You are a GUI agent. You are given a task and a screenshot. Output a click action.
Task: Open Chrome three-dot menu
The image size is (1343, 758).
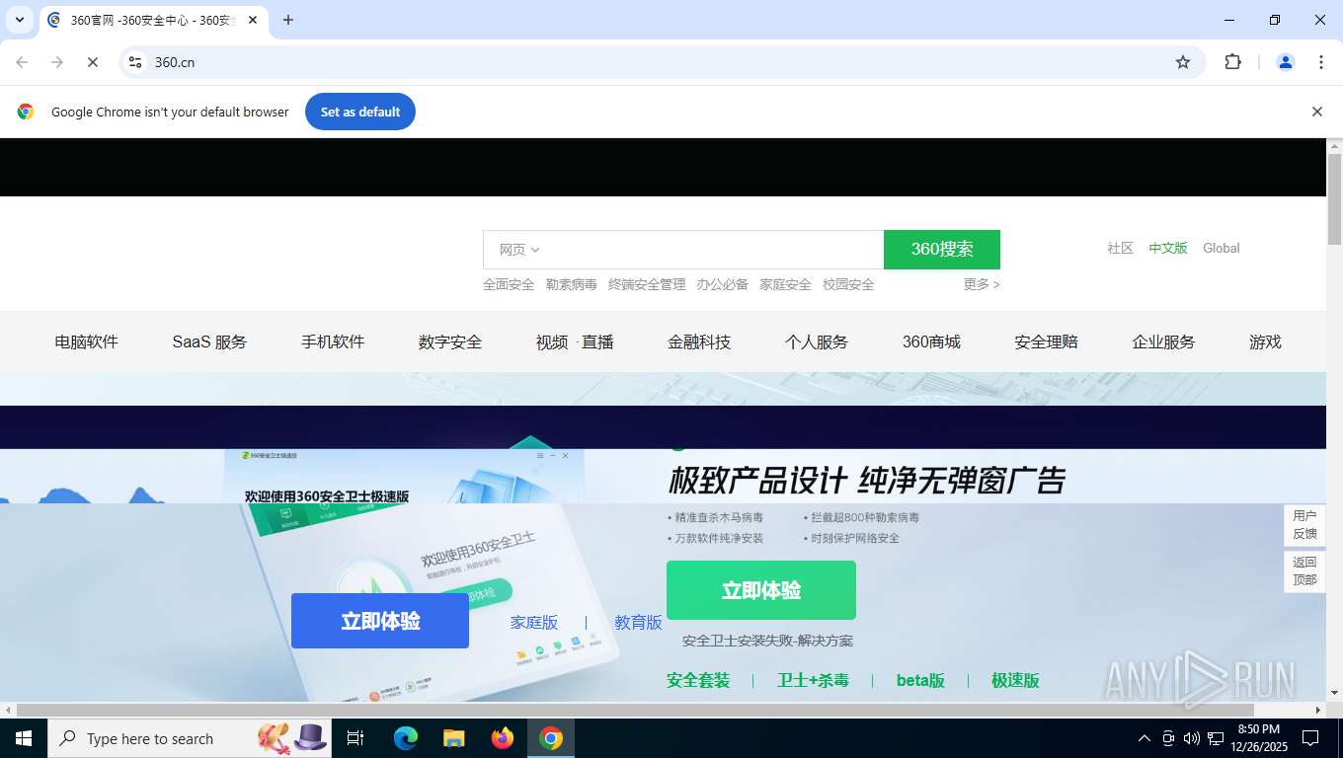[x=1321, y=62]
